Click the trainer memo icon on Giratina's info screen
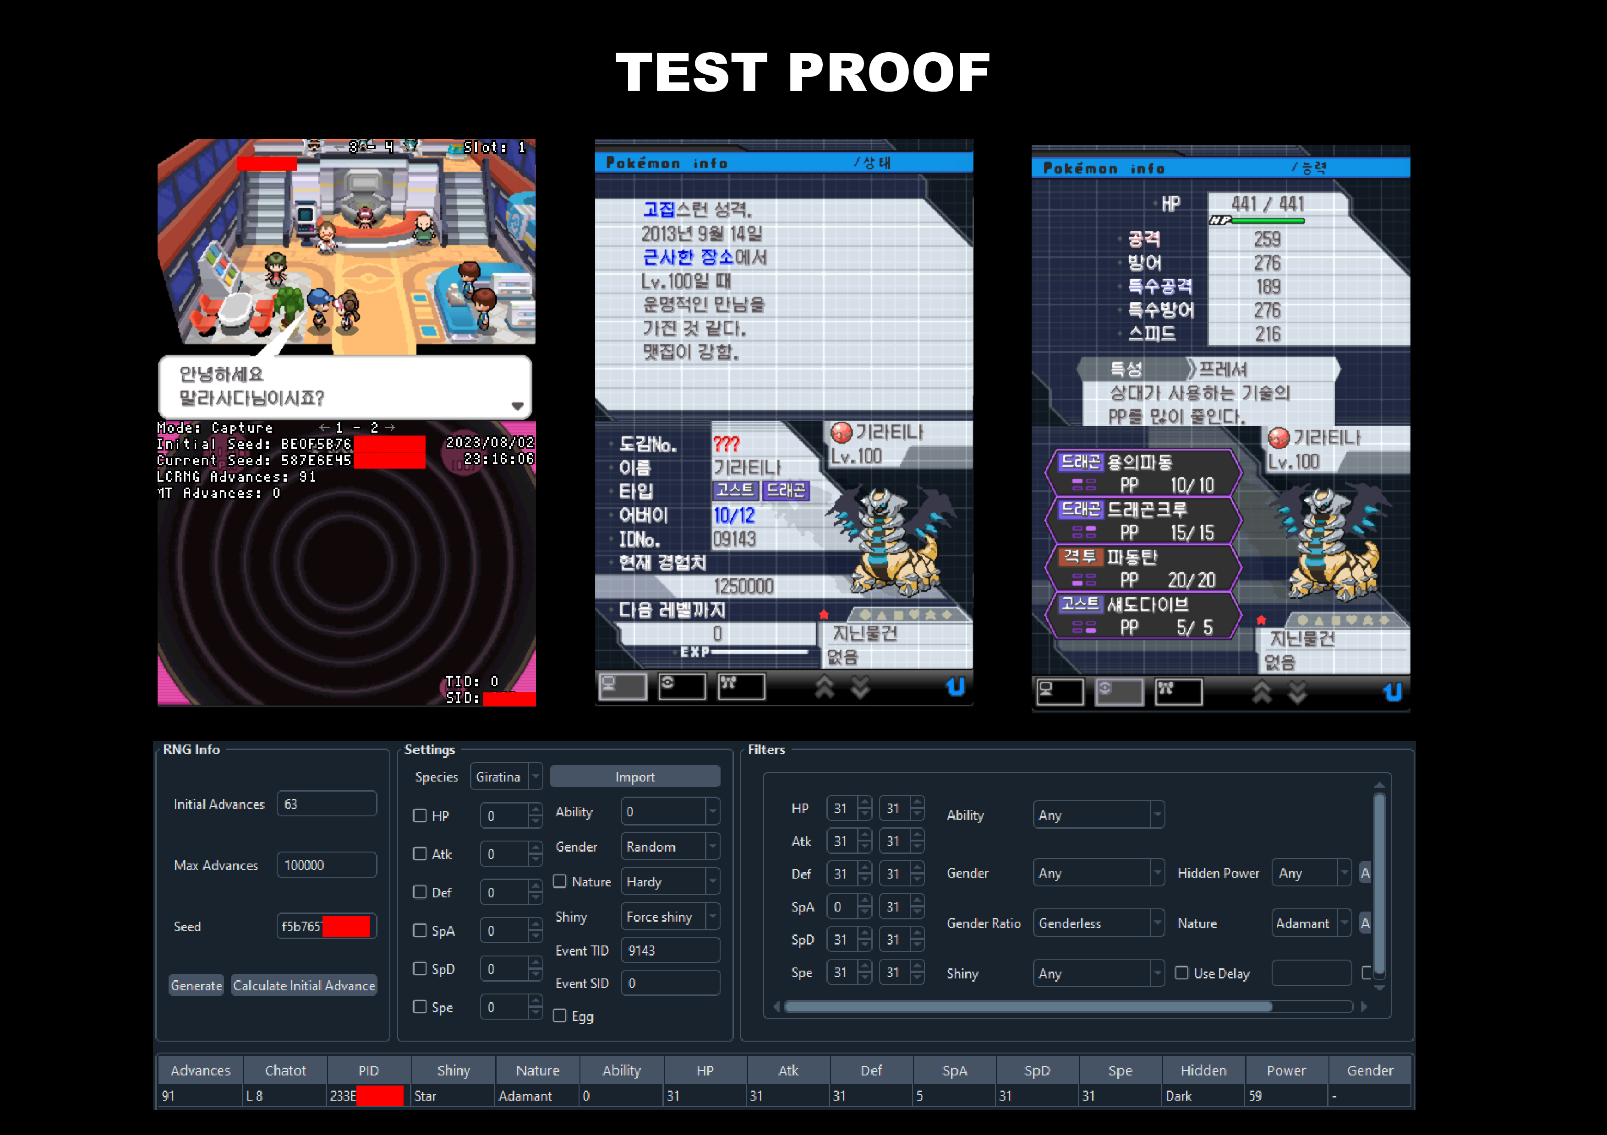 [x=683, y=687]
